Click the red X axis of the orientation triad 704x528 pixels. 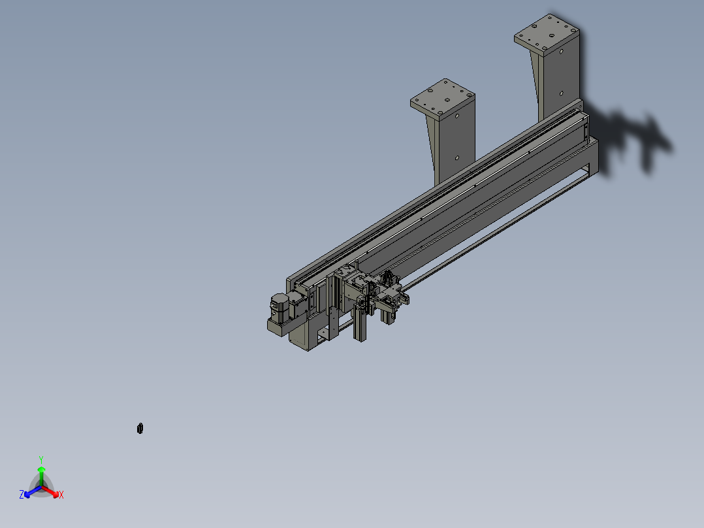click(51, 491)
